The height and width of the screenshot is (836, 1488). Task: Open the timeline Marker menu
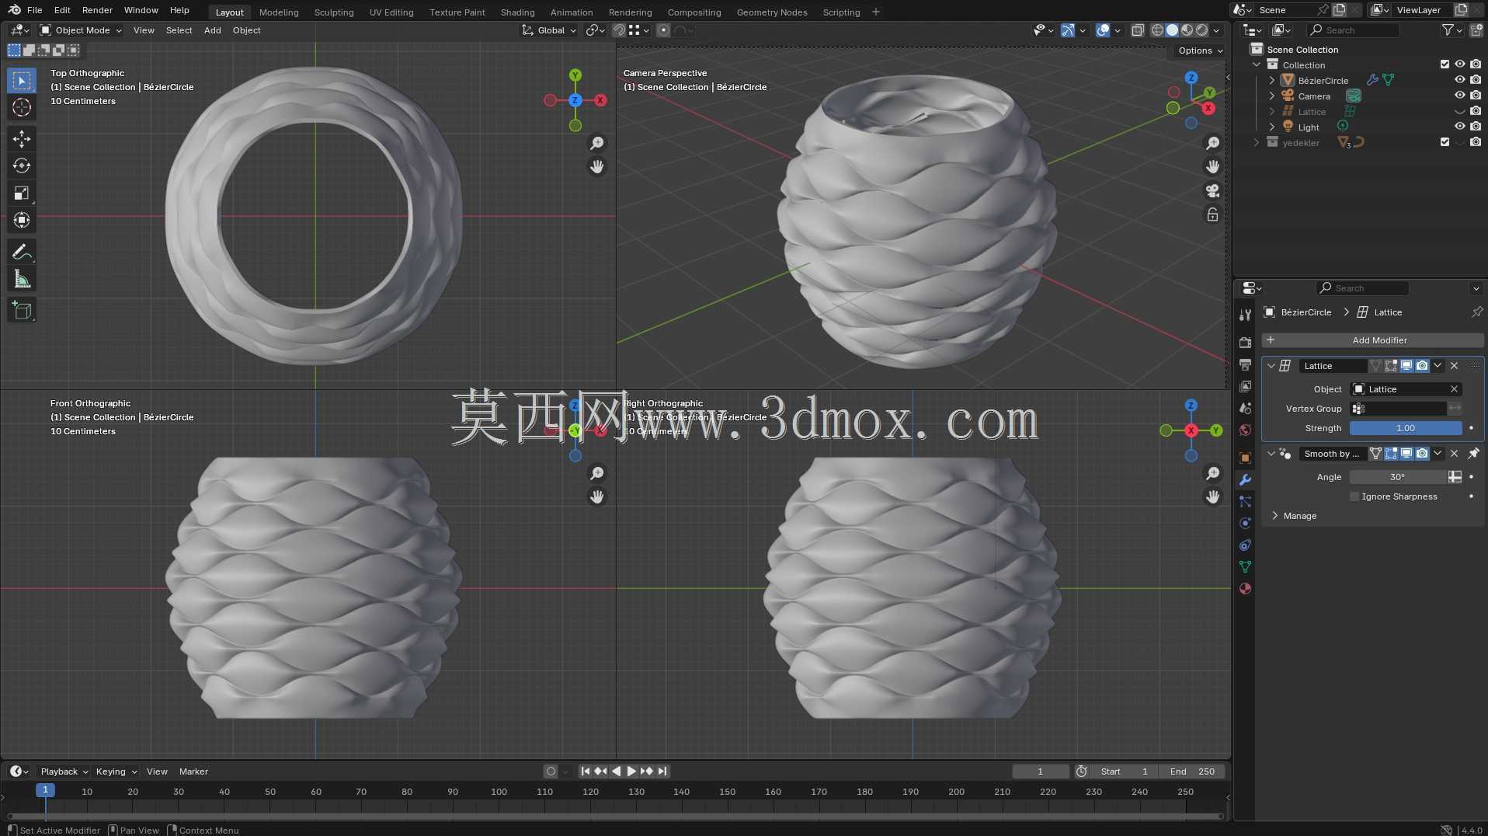pos(193,772)
